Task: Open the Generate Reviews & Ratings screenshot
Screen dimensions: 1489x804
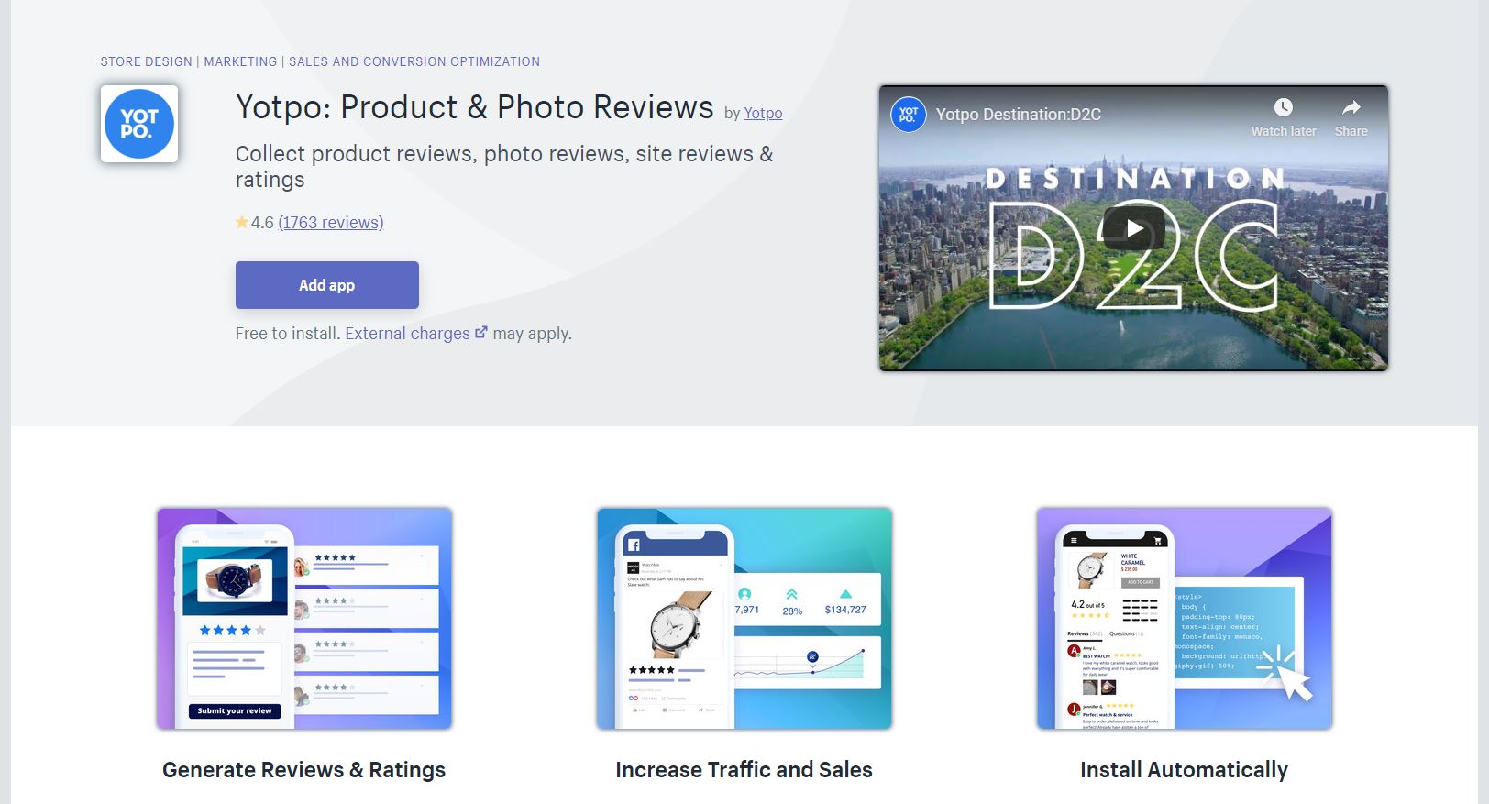Action: (304, 619)
